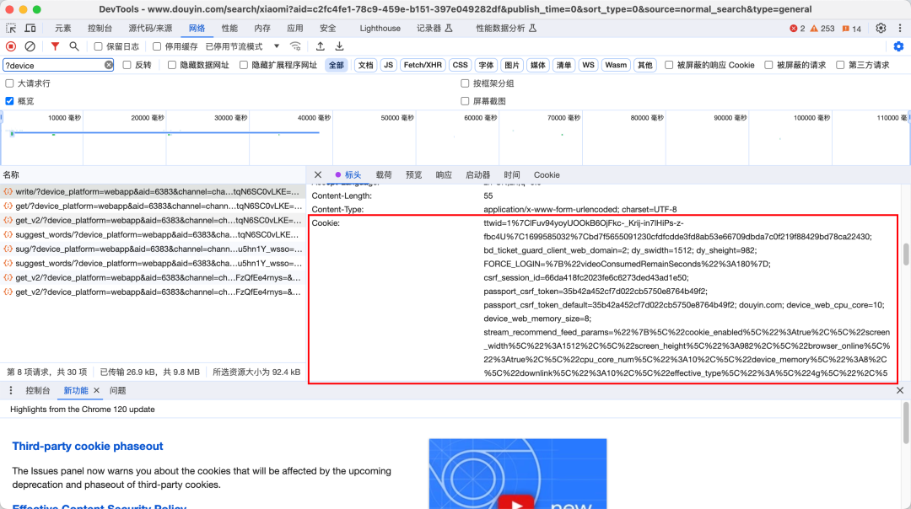Open the 问题 drawer tab
Viewport: 911px width, 509px height.
click(118, 391)
